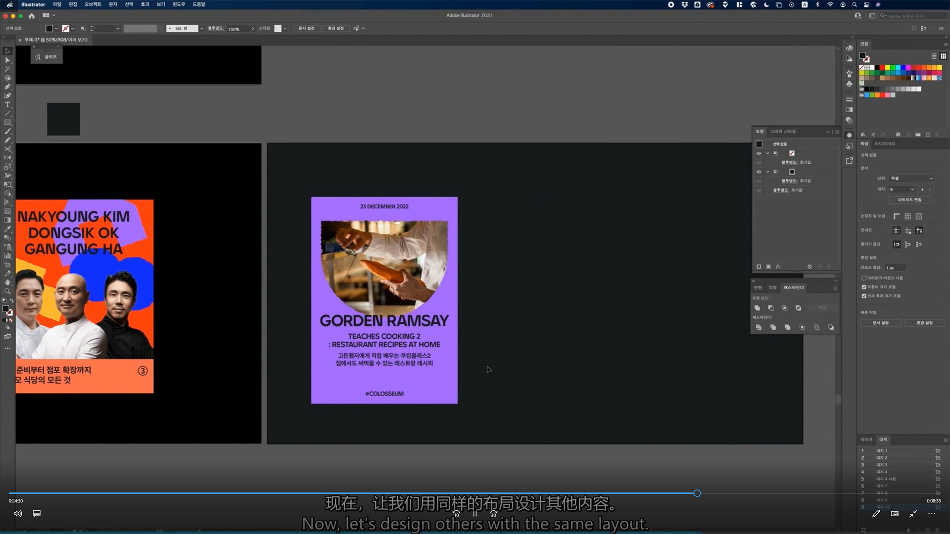The height and width of the screenshot is (534, 950).
Task: Click 환경 설정 button in the control bar
Action: click(335, 29)
